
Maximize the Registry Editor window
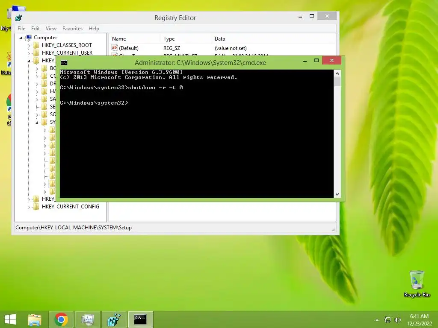pyautogui.click(x=312, y=16)
